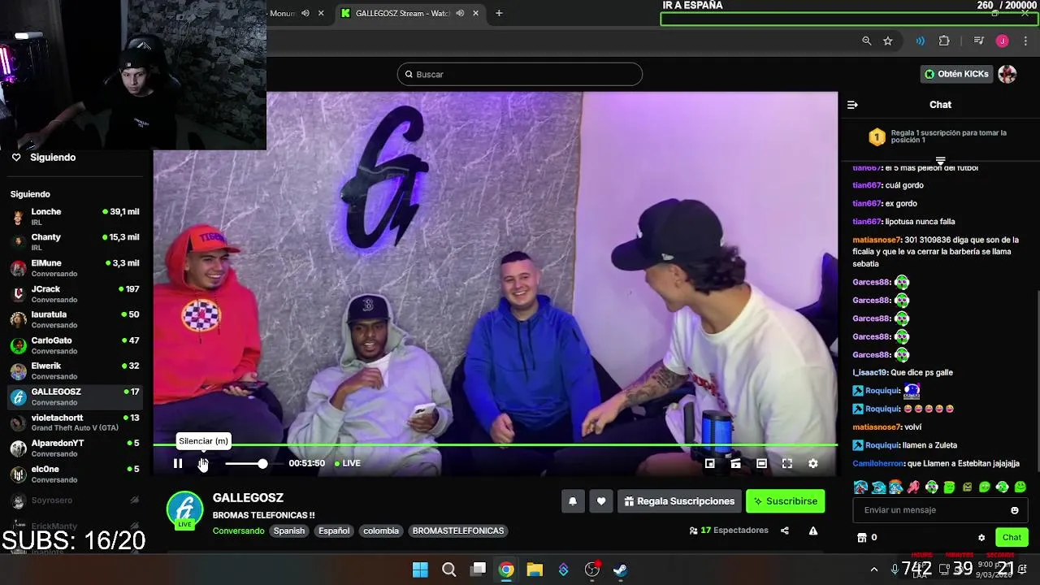Open Chrome three-dot menu
Screen dimensions: 1040x585
(x=1025, y=41)
